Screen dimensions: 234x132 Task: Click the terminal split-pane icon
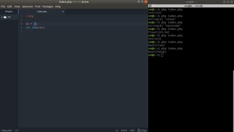[x=150, y=6]
